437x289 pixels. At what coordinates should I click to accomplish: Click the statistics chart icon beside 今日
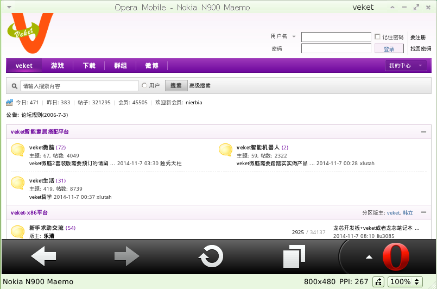[x=9, y=102]
